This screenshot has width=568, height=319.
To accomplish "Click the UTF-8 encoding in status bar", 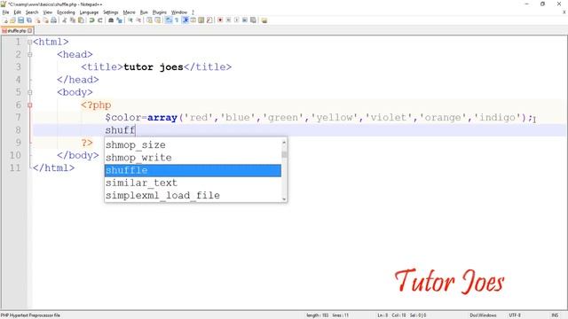I will [515, 315].
